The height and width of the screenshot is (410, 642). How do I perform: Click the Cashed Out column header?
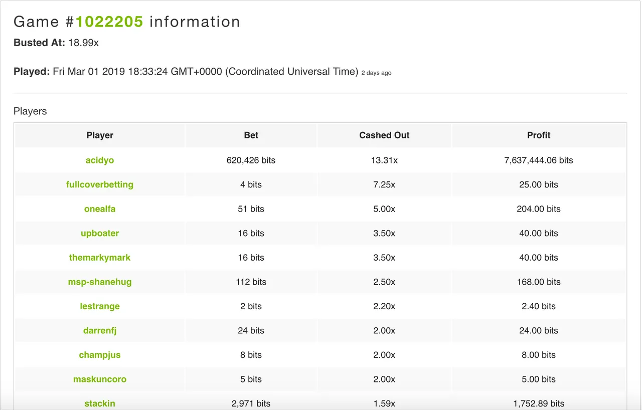tap(384, 135)
